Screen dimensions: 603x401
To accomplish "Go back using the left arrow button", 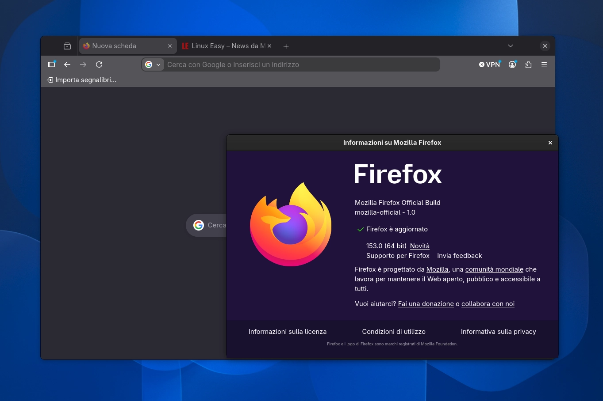I will [x=67, y=64].
